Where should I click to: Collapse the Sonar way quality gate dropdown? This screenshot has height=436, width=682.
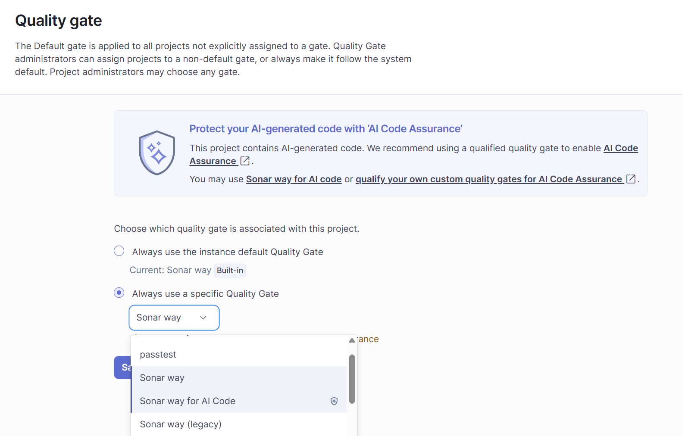174,318
